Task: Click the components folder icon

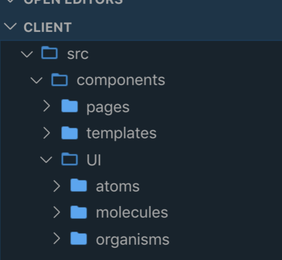Action: 60,80
